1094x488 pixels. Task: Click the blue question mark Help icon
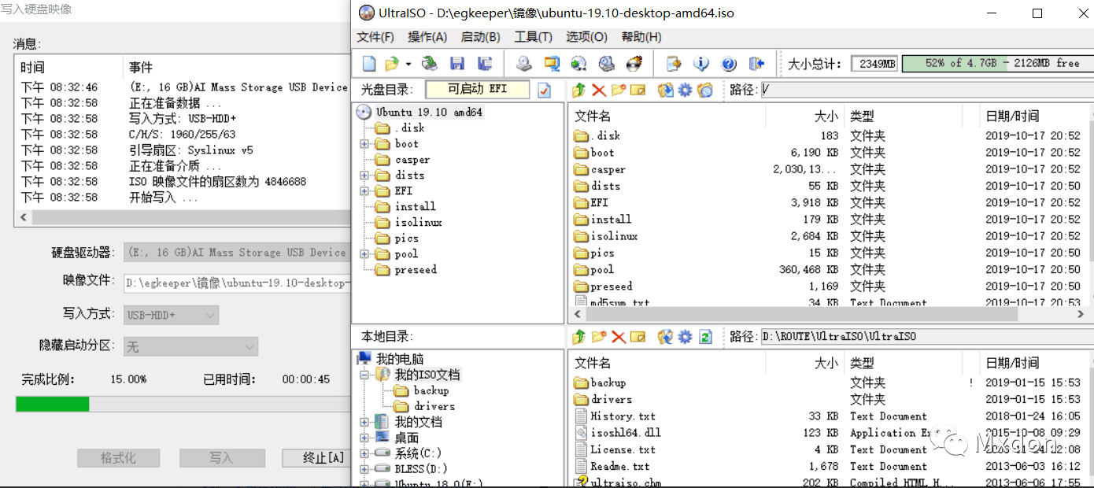(x=729, y=64)
